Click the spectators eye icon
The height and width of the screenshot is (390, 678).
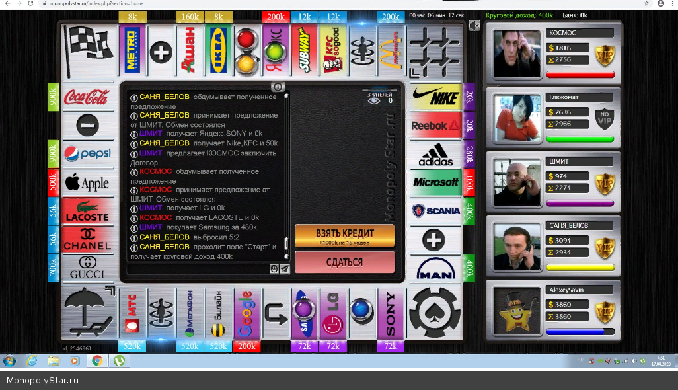(374, 100)
